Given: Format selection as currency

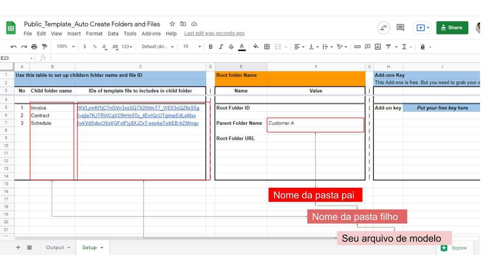Looking at the screenshot, I should click(85, 47).
